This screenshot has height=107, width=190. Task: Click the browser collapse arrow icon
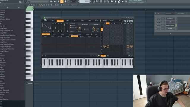[x=19, y=7]
